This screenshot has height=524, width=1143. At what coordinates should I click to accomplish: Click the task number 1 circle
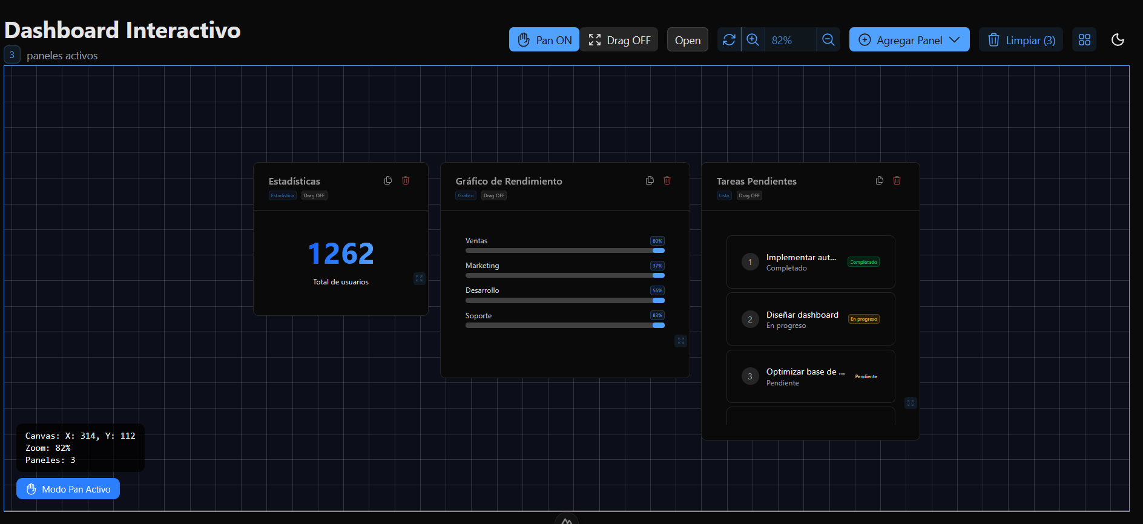coord(750,262)
